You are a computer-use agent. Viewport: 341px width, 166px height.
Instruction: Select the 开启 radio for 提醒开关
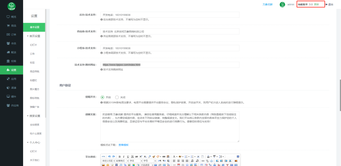(x=102, y=97)
